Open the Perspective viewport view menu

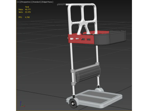tap(26, 2)
